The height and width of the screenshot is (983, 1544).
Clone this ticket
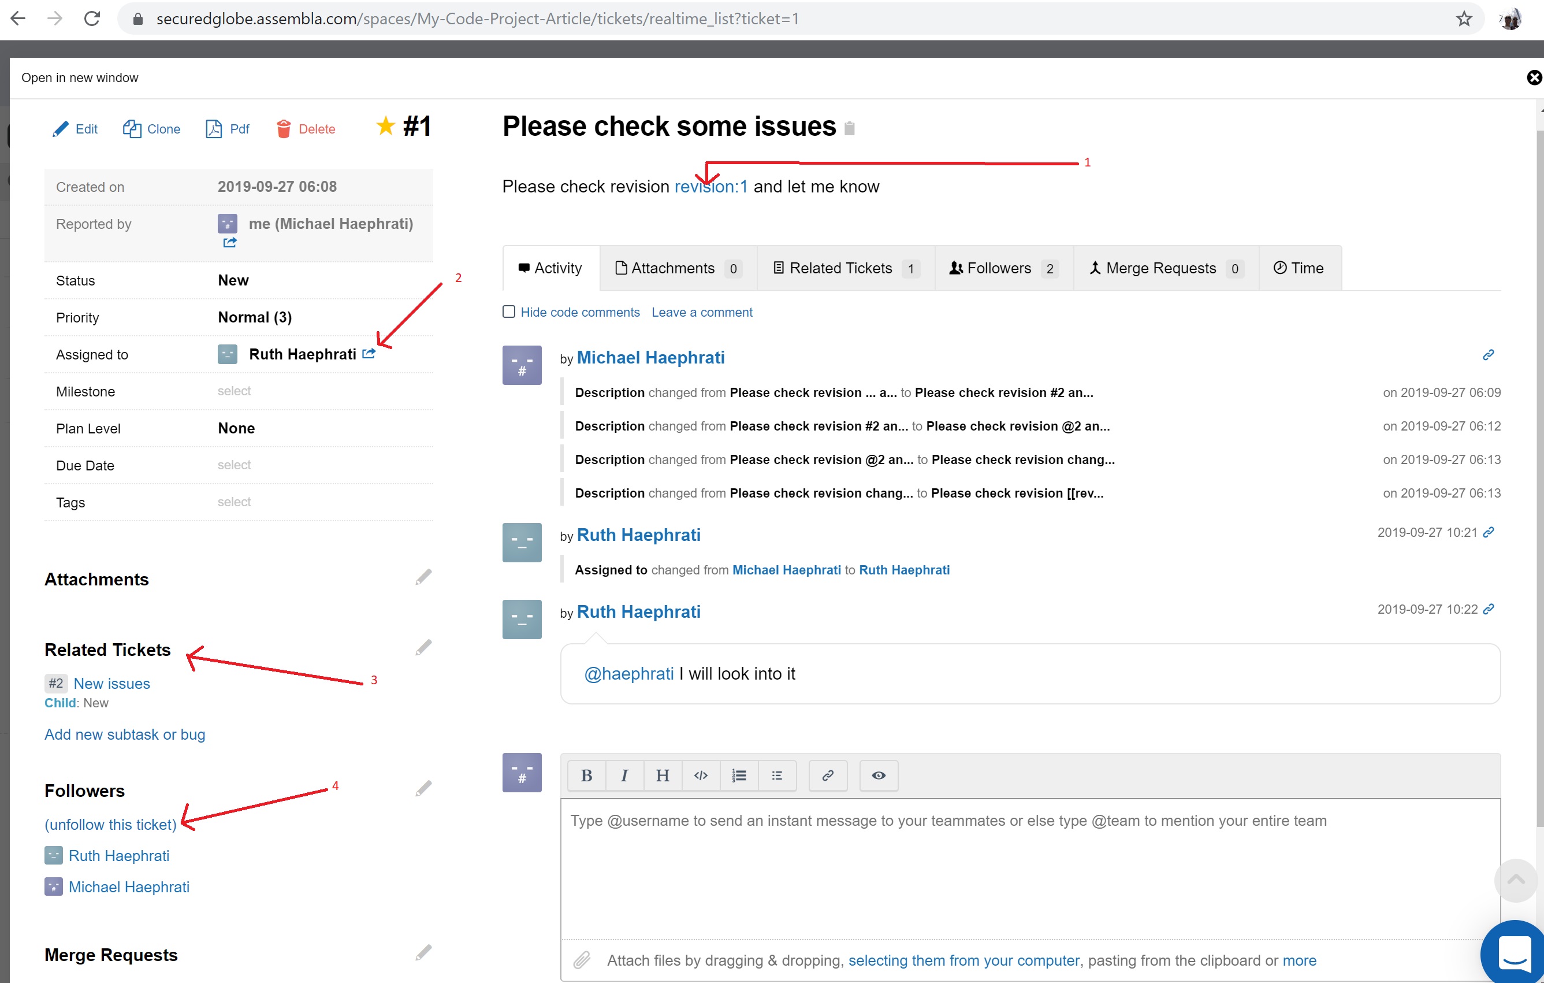tap(151, 129)
